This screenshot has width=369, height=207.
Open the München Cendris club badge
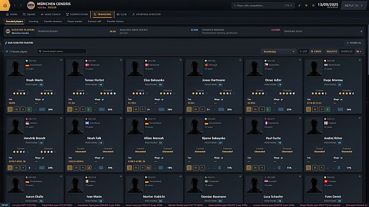click(31, 6)
